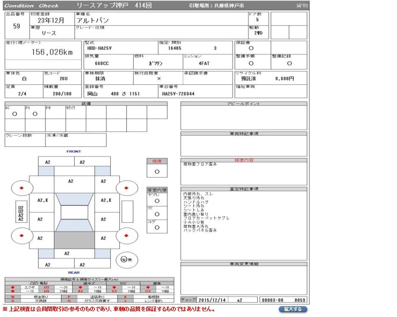
Task: Click the chassis number HA25V-726944 field
Action: pos(179,94)
